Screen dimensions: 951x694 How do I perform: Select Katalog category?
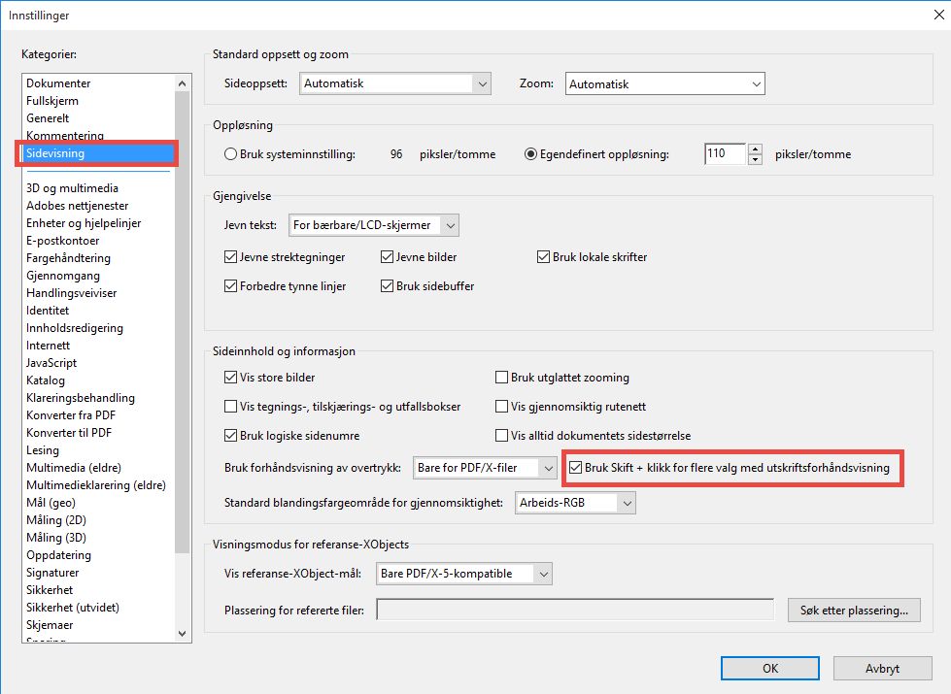45,380
